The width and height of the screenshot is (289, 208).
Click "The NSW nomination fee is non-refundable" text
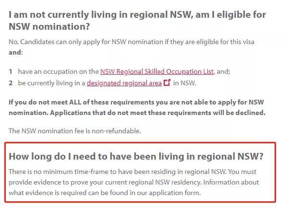click(x=74, y=130)
